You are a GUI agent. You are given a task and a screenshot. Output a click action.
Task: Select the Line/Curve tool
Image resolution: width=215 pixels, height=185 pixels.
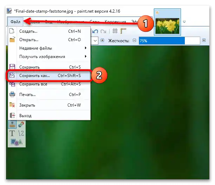pyautogui.click(x=21, y=133)
